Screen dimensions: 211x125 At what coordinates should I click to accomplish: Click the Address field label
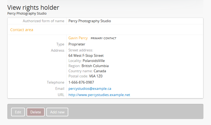tap(57, 50)
